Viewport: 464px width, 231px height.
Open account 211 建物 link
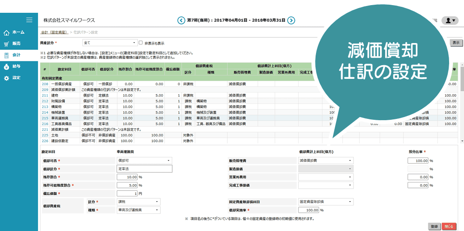click(45, 95)
